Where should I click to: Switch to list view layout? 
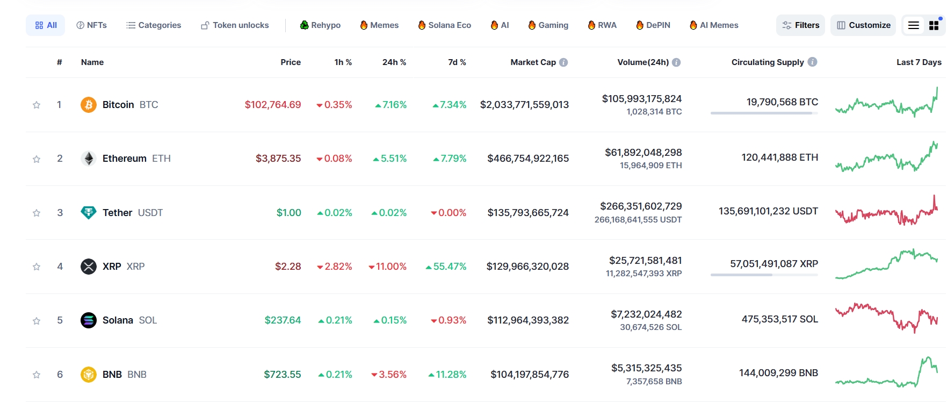tap(914, 25)
